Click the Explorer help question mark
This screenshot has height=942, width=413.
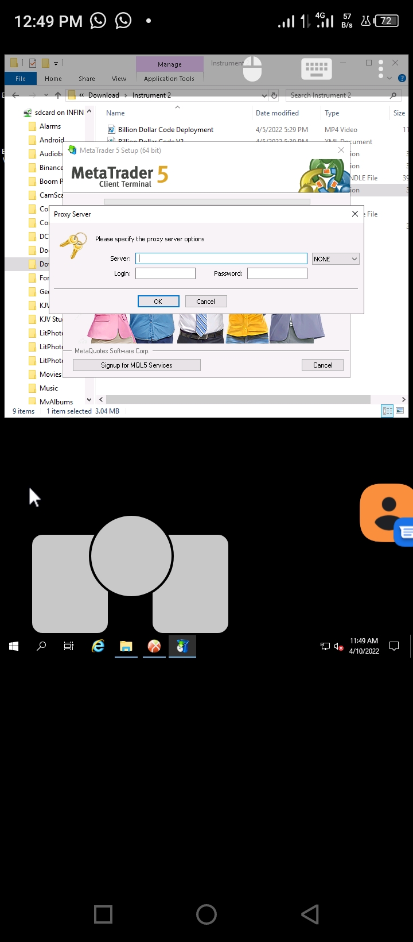click(402, 78)
